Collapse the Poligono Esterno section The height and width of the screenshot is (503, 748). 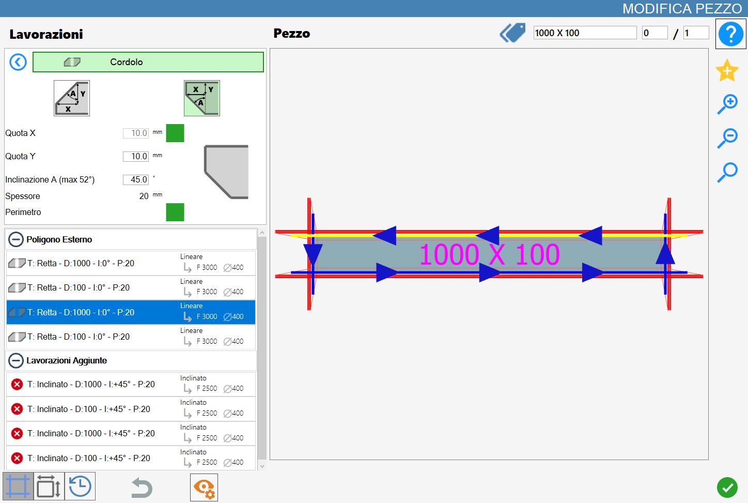(16, 239)
